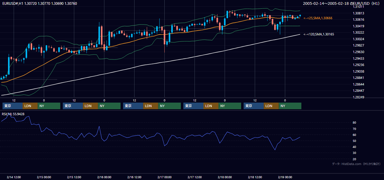This screenshot has width=384, height=180.
Task: Click price axis value 1.30024
Action: (x=358, y=39)
